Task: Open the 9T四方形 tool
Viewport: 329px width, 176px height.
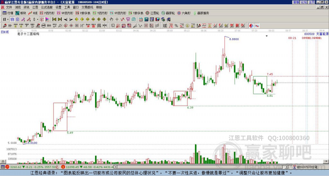Action: (118, 13)
